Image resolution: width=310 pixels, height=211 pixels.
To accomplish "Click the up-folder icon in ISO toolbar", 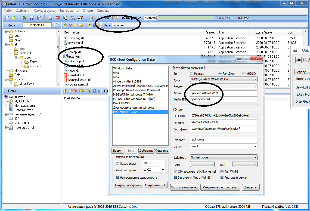I will pos(65,25).
